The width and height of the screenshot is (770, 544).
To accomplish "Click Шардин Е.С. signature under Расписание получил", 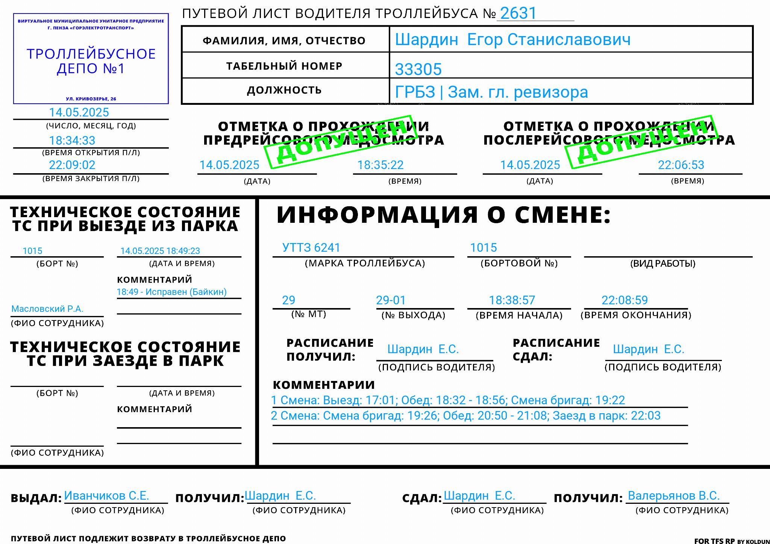I will (423, 349).
